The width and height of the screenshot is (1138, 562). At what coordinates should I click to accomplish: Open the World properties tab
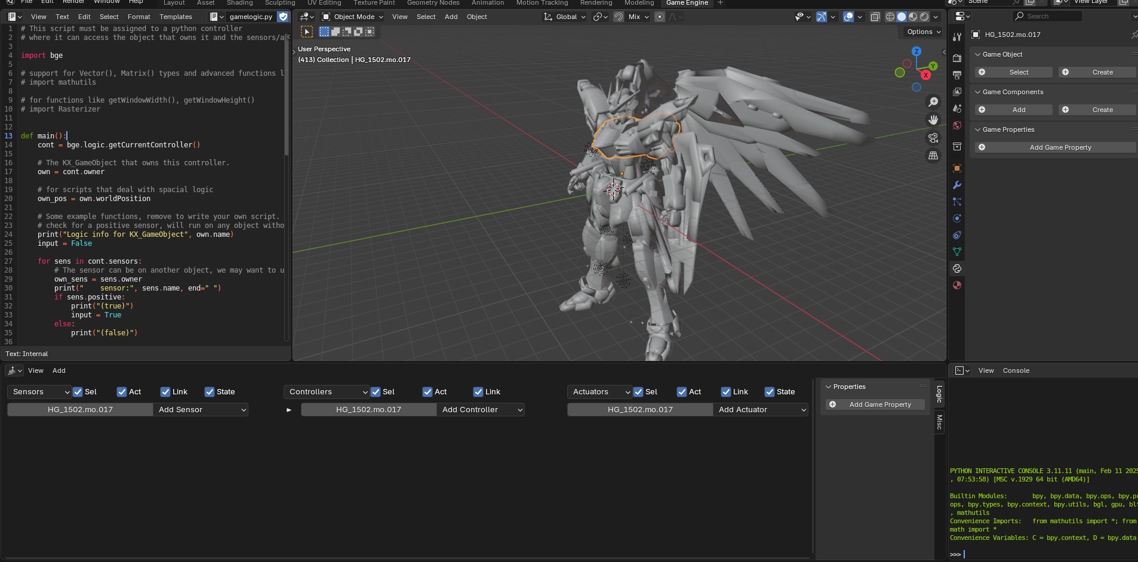[x=957, y=125]
